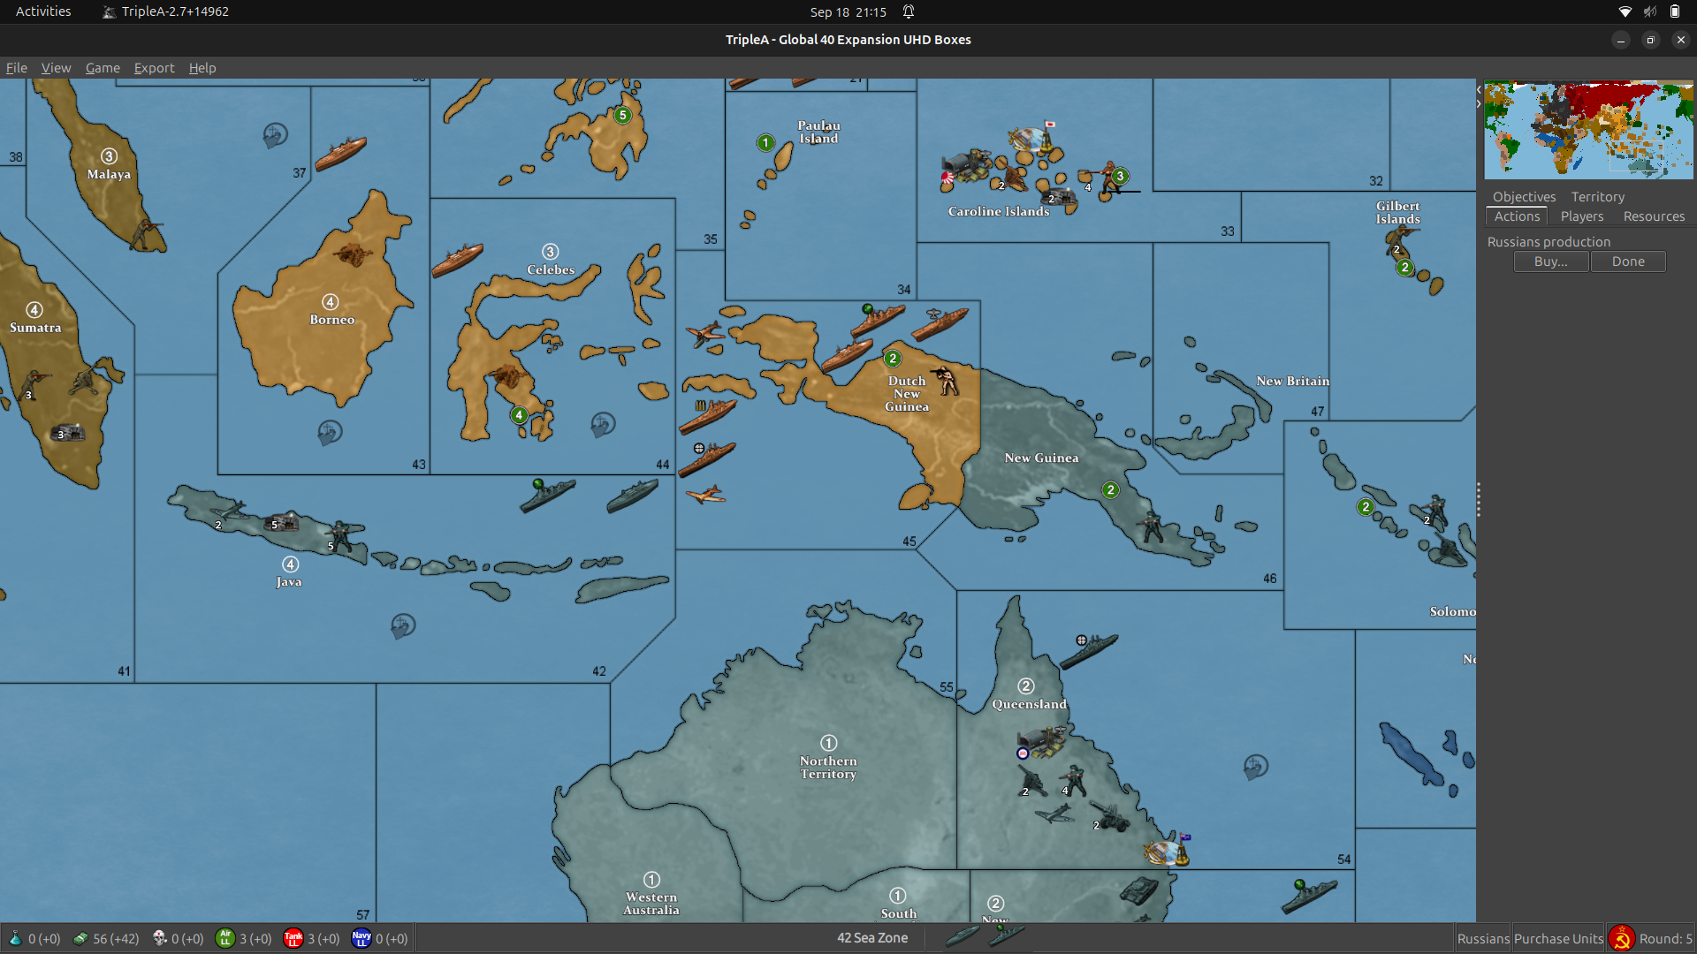Click the Western Australia label
The image size is (1697, 954).
(x=651, y=903)
